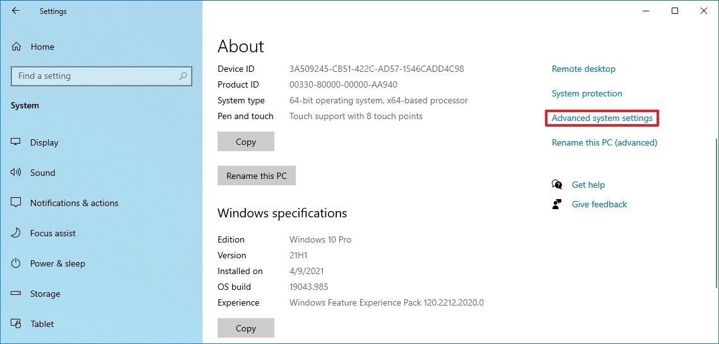Click the Get help chat icon

557,185
